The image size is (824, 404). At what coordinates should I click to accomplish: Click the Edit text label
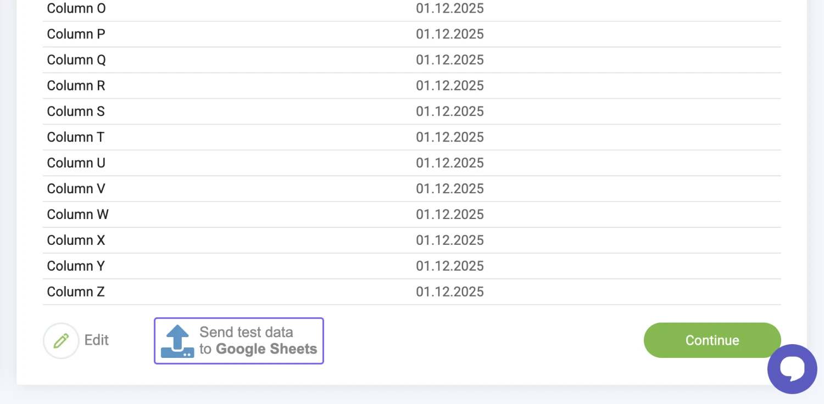coord(97,340)
